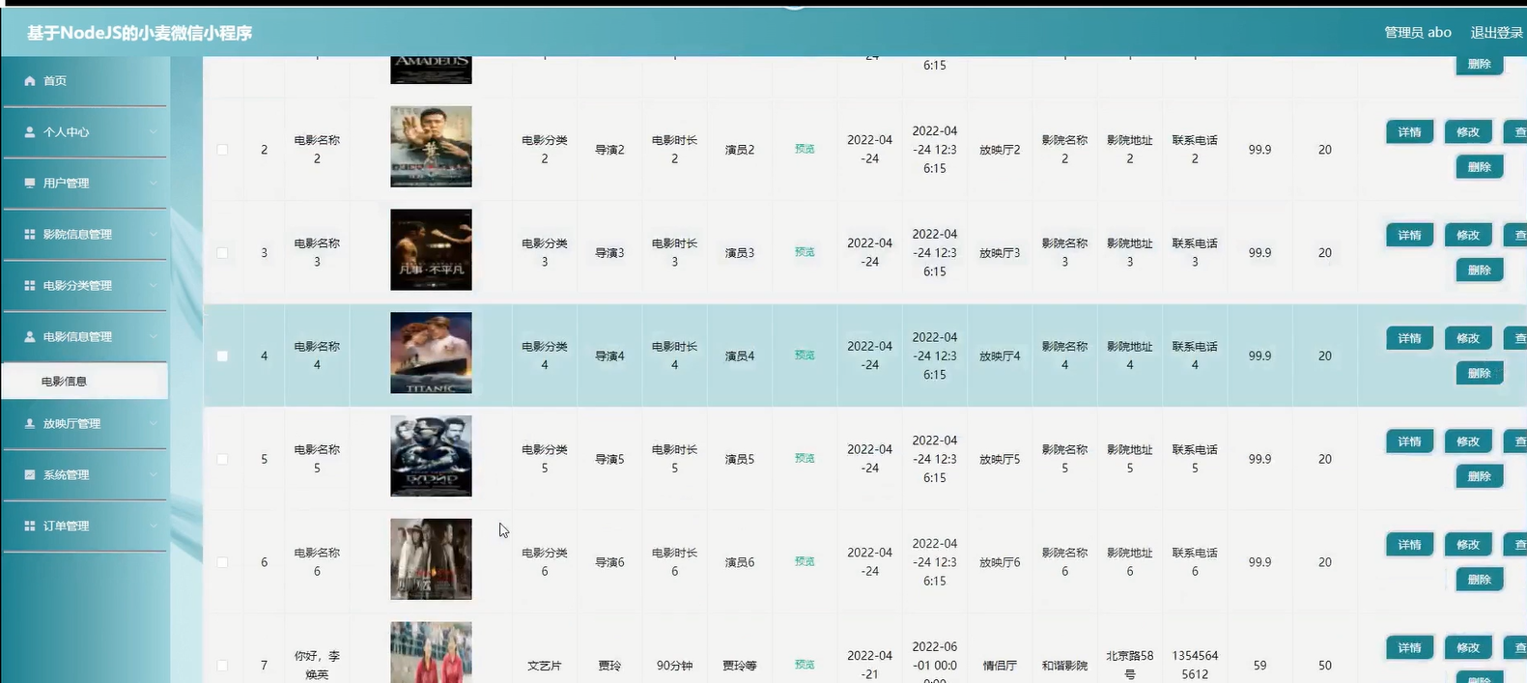
Task: Open the poster thumbnail of 电影名称3
Action: [x=431, y=250]
